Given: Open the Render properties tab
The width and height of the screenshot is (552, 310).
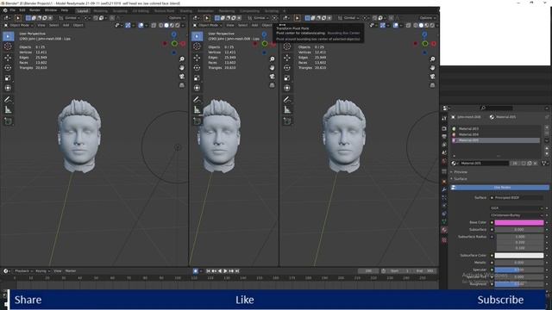Looking at the screenshot, I should tap(444, 128).
